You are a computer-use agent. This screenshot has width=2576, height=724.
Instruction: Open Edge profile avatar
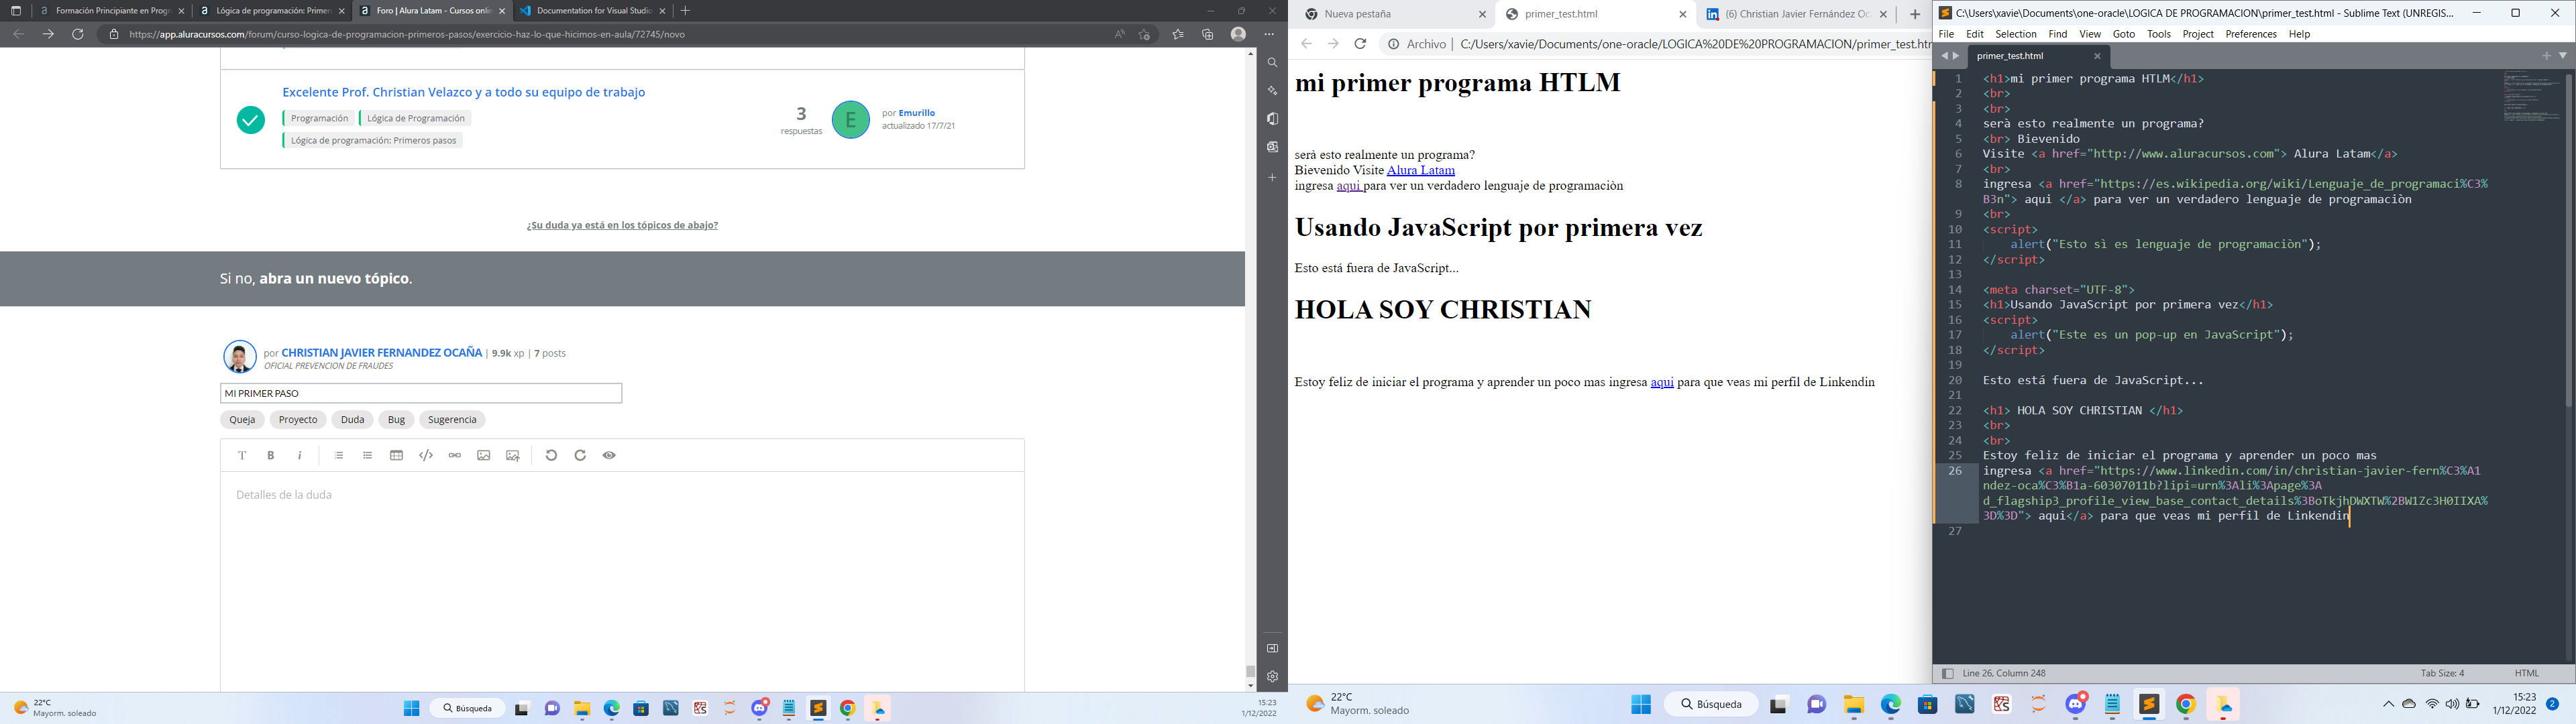[1238, 34]
